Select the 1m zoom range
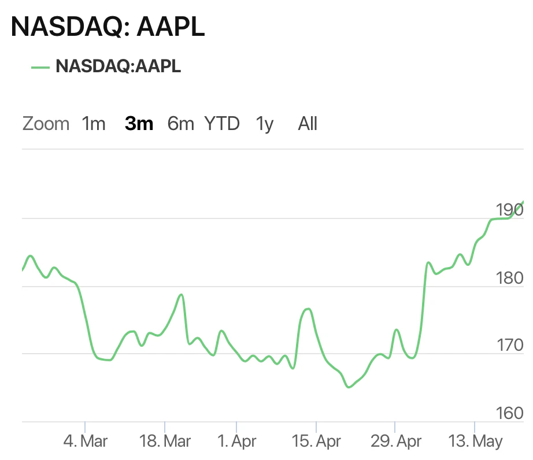Screen dimensions: 533x460 click(94, 124)
